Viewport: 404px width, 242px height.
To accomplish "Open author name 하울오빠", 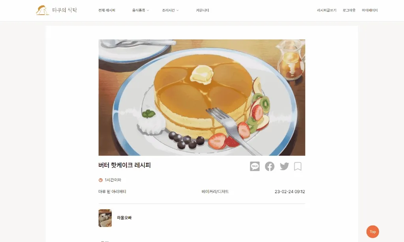I will (x=124, y=218).
